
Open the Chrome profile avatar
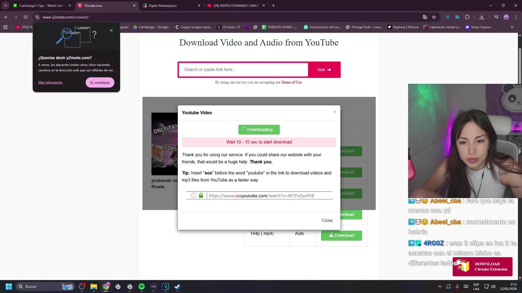pyautogui.click(x=506, y=17)
